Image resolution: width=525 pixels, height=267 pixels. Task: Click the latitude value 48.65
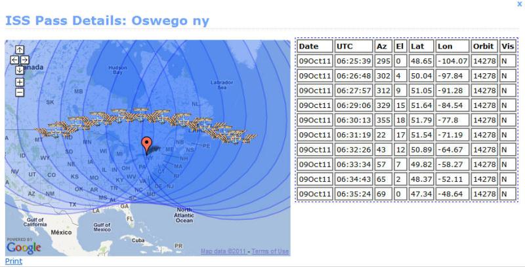[x=421, y=61]
